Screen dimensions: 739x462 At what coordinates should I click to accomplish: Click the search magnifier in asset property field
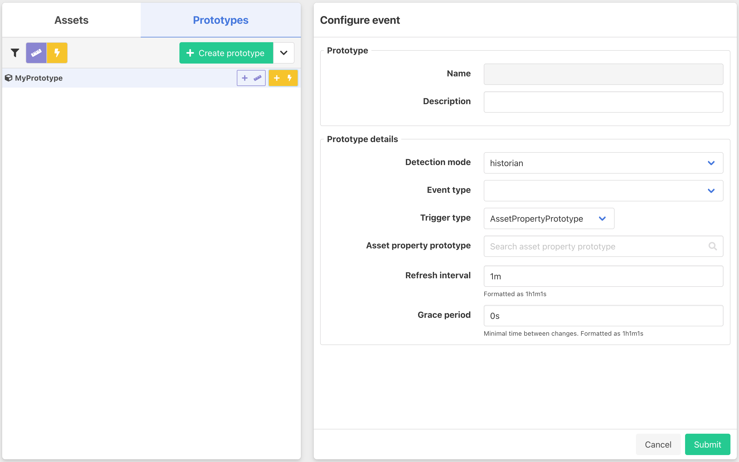coord(712,246)
